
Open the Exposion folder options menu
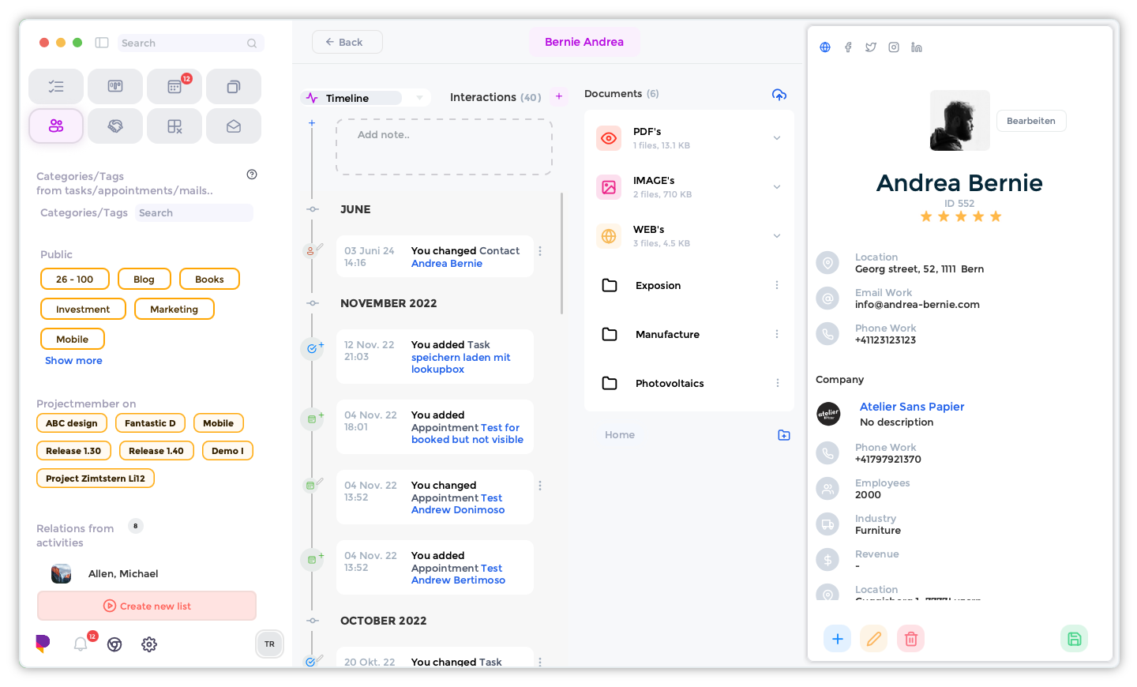776,285
